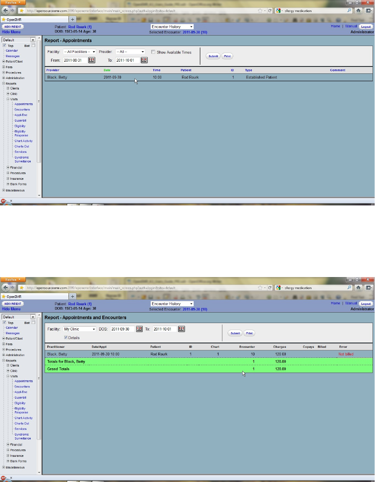The height and width of the screenshot is (482, 375).
Task: Click Hide Menu link in Appointments and Encounters window
Action: pos(11,309)
